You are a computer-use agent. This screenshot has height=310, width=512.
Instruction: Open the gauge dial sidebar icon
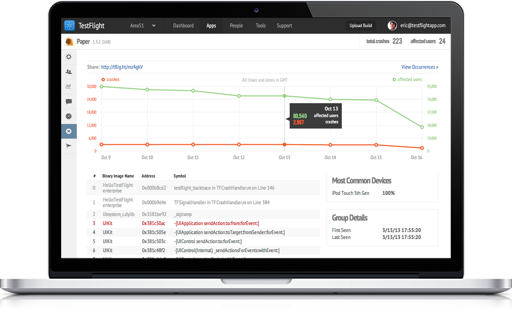pos(69,116)
